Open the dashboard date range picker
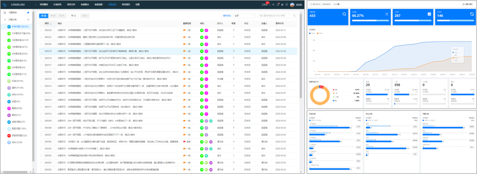 click(320, 4)
